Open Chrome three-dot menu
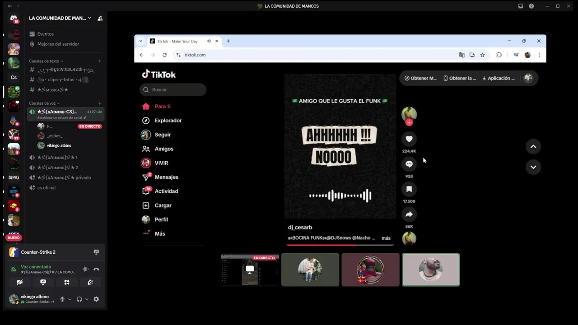The height and width of the screenshot is (325, 578). pyautogui.click(x=539, y=55)
